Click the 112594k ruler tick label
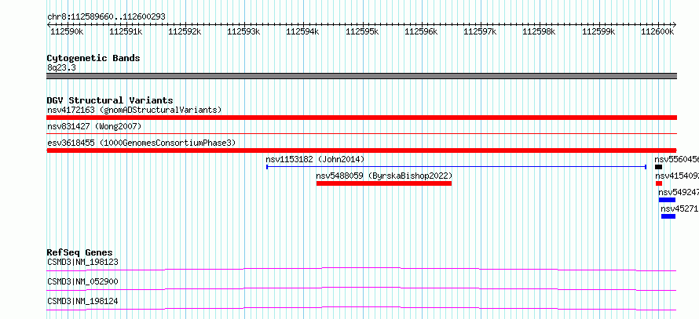Image resolution: width=699 pixels, height=319 pixels. coord(302,31)
